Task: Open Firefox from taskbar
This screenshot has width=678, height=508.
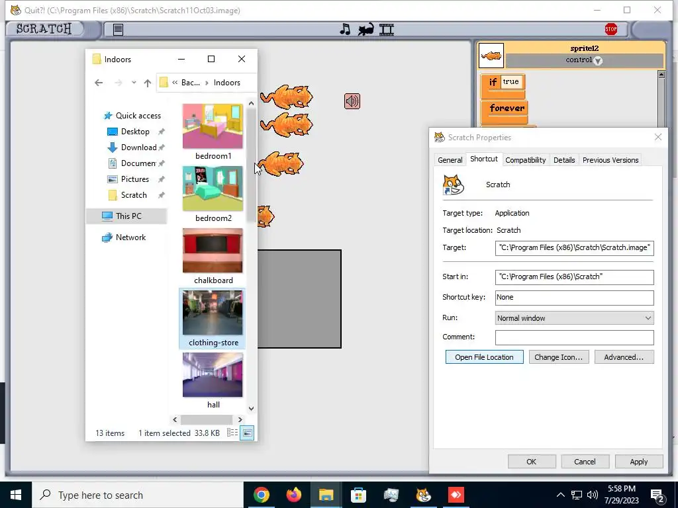Action: [x=293, y=495]
